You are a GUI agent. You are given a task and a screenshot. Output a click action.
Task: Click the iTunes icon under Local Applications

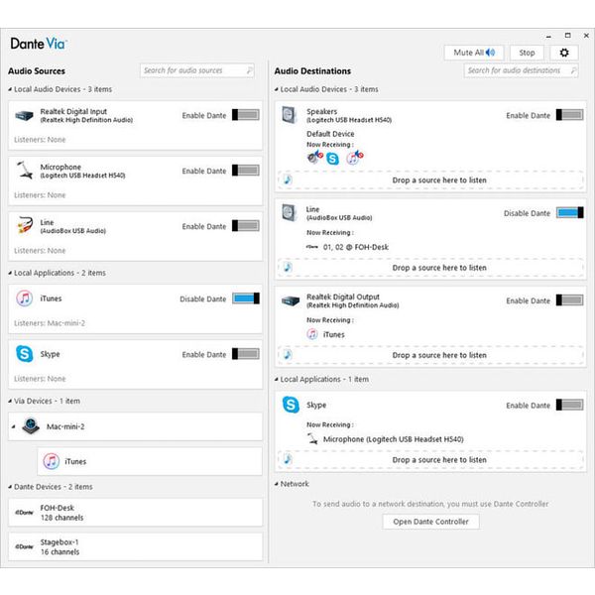click(25, 298)
